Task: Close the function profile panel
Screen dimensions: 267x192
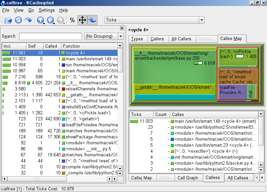Action: coord(121,28)
